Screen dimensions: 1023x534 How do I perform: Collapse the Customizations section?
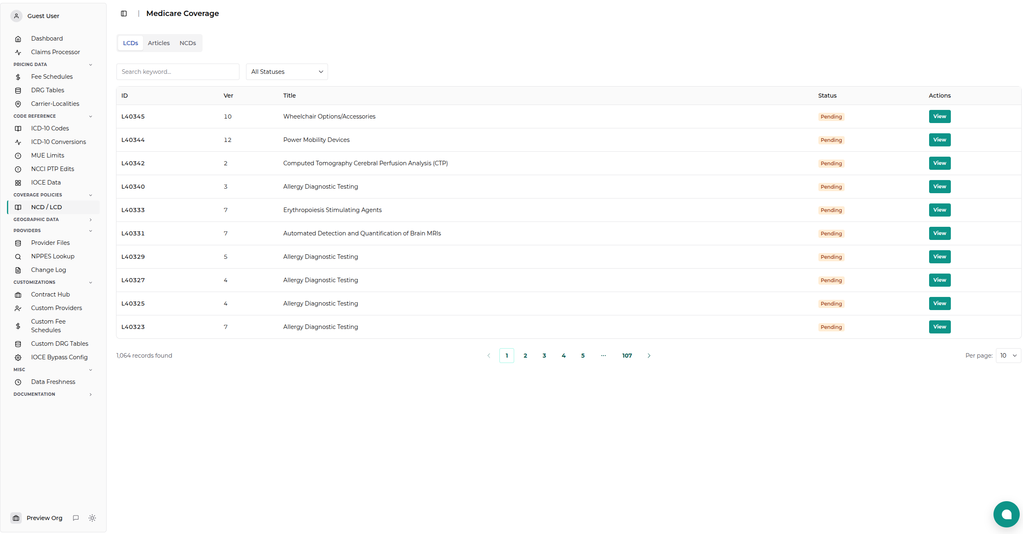(91, 283)
